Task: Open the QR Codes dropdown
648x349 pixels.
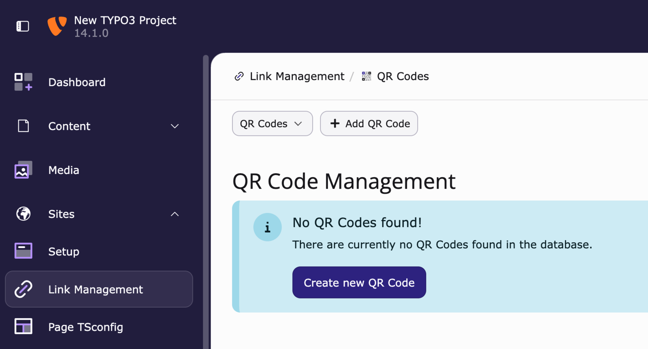Action: point(272,124)
